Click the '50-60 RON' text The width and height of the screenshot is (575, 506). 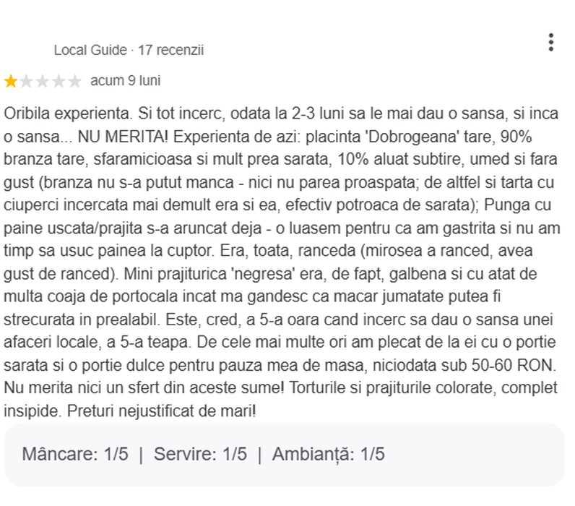514,366
